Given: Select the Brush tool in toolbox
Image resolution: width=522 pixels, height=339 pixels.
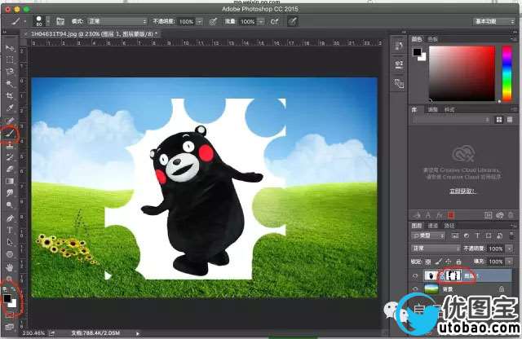Looking at the screenshot, I should click(x=10, y=133).
